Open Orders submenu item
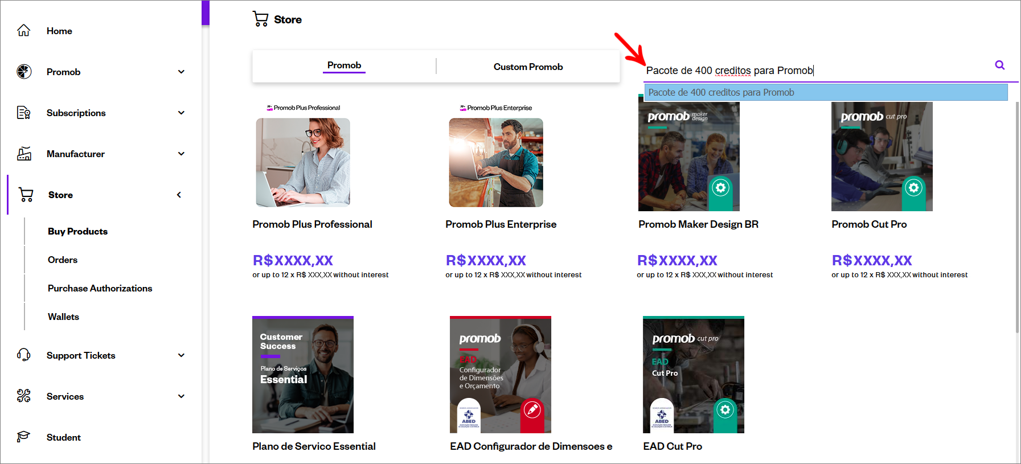Screen dimensions: 1021x464 click(63, 260)
